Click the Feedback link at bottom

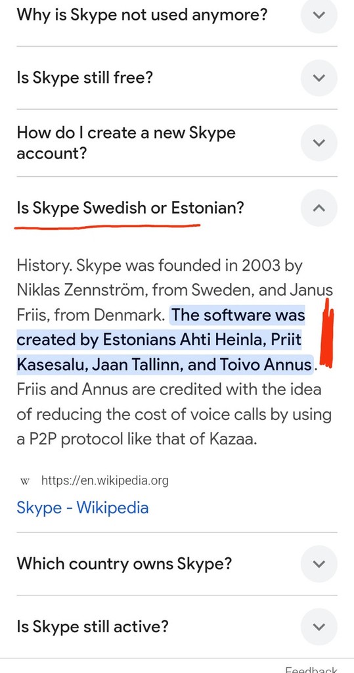pyautogui.click(x=311, y=670)
